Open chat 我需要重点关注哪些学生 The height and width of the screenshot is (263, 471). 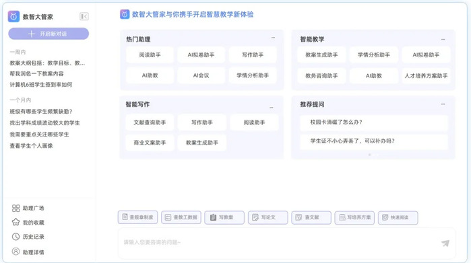(39, 135)
